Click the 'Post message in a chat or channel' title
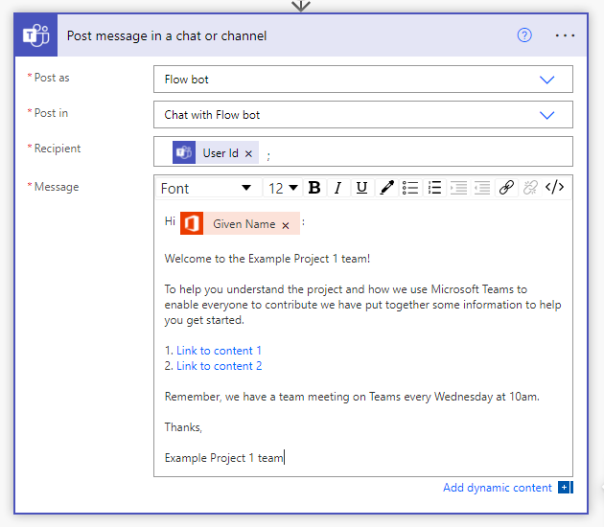The image size is (604, 527). pos(167,35)
